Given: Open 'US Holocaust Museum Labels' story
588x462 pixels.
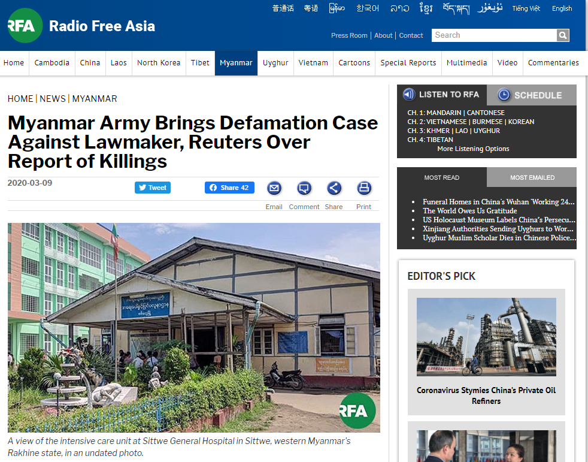Looking at the screenshot, I should pyautogui.click(x=499, y=219).
